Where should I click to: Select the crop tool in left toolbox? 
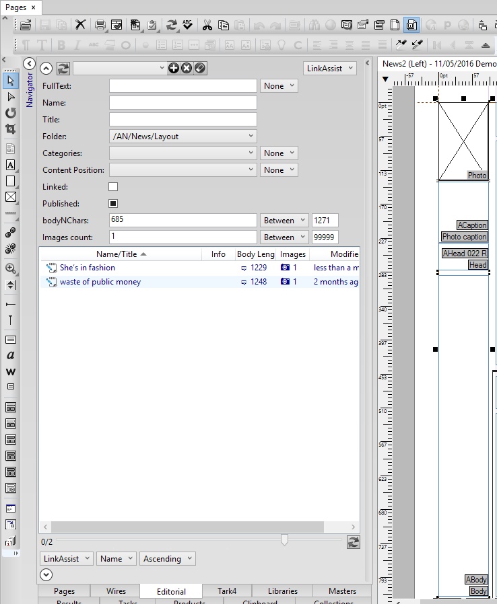pyautogui.click(x=11, y=129)
